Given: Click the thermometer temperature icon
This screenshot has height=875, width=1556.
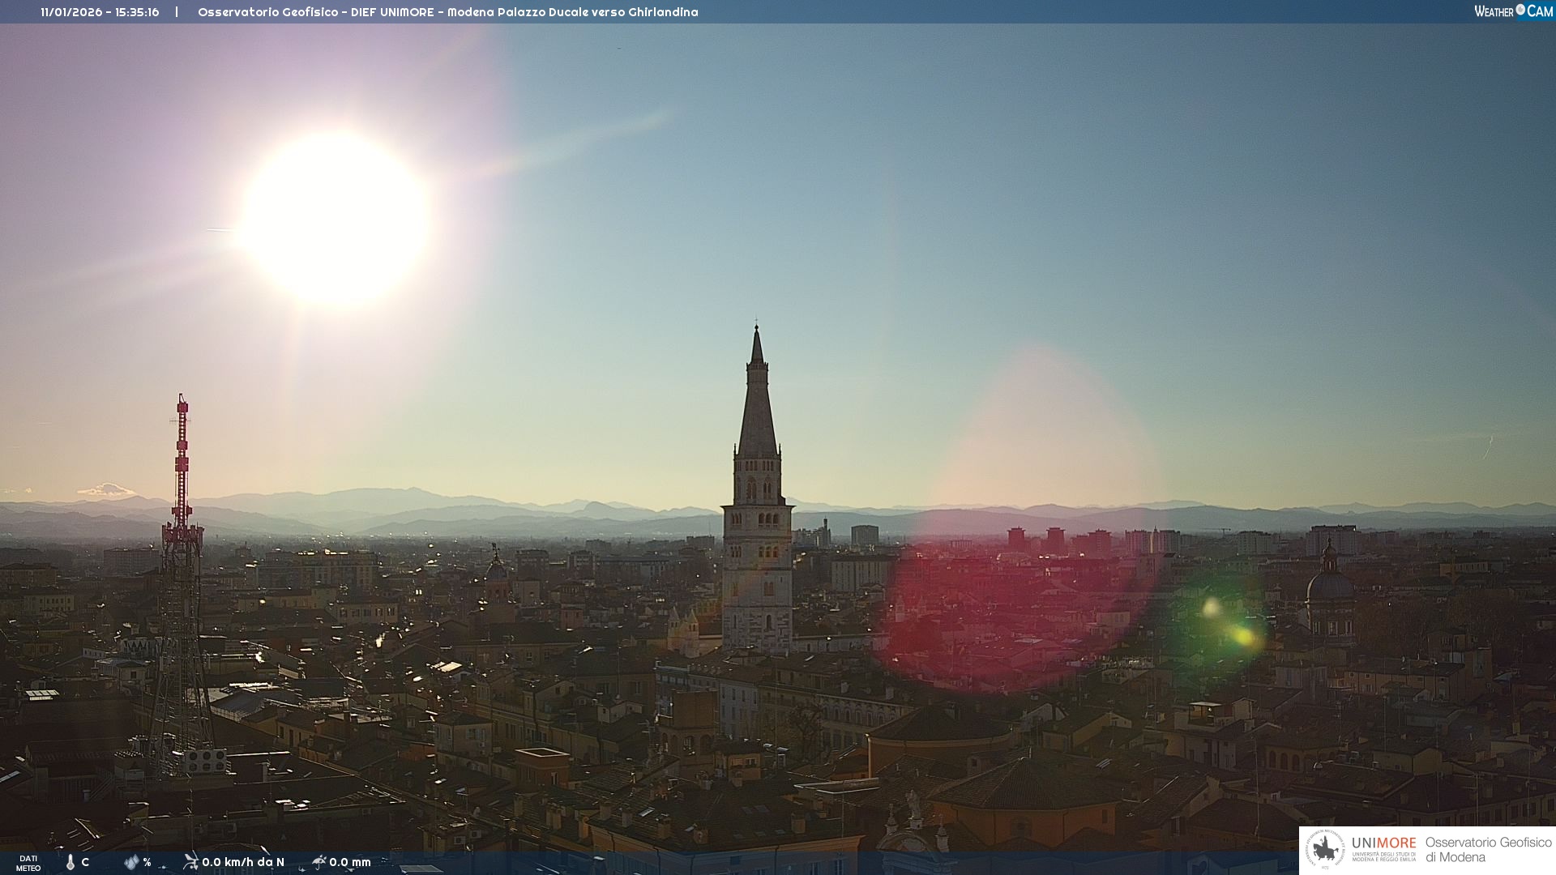Looking at the screenshot, I should click(x=71, y=862).
